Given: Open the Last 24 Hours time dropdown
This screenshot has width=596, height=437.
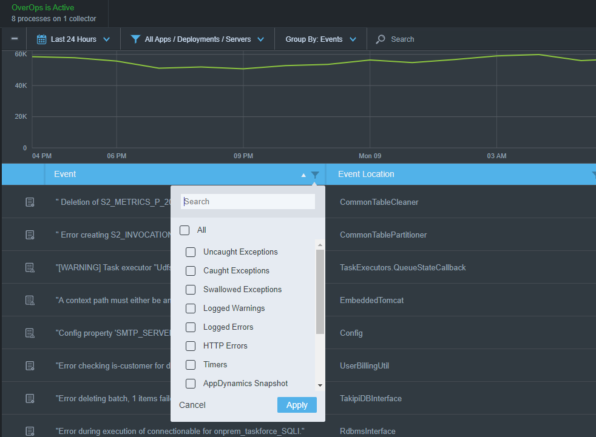Looking at the screenshot, I should pyautogui.click(x=73, y=39).
